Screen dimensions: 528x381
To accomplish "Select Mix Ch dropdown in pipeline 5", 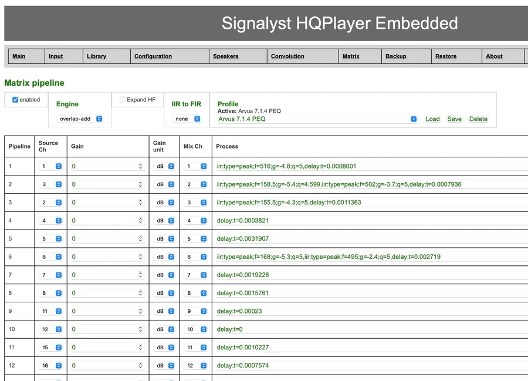I will pos(196,239).
